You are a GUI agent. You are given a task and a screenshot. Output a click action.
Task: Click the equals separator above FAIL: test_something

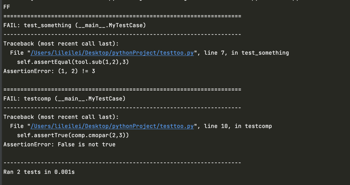coord(122,16)
